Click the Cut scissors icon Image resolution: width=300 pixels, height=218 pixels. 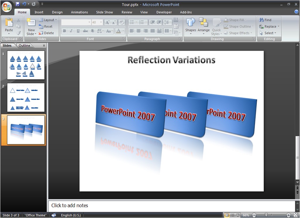(18, 20)
